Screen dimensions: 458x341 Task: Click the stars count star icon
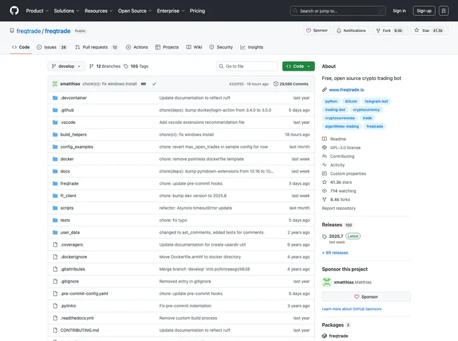(x=324, y=182)
